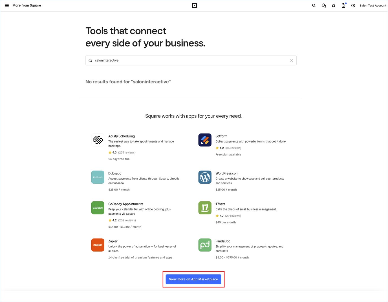Viewport: 388px width, 302px height.
Task: Click the 209 reviews count for GoDaddy
Action: (127, 220)
